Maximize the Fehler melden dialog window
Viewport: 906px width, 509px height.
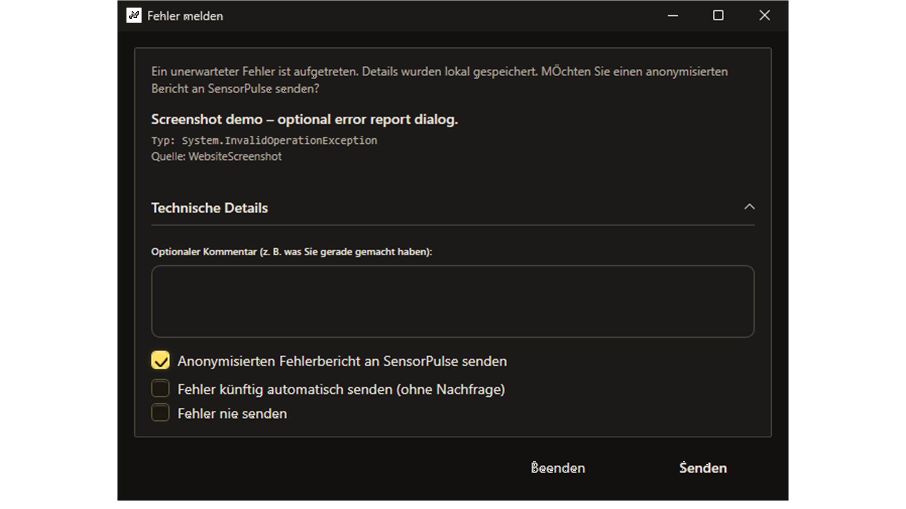click(718, 16)
